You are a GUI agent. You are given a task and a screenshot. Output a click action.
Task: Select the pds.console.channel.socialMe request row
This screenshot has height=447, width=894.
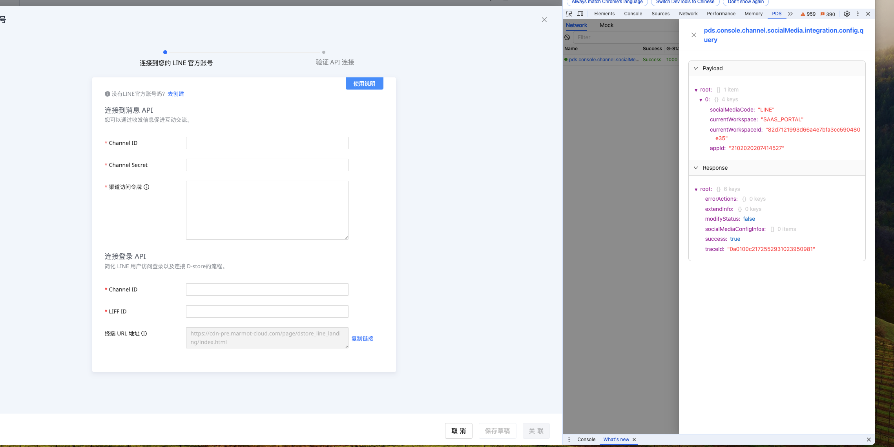coord(604,60)
